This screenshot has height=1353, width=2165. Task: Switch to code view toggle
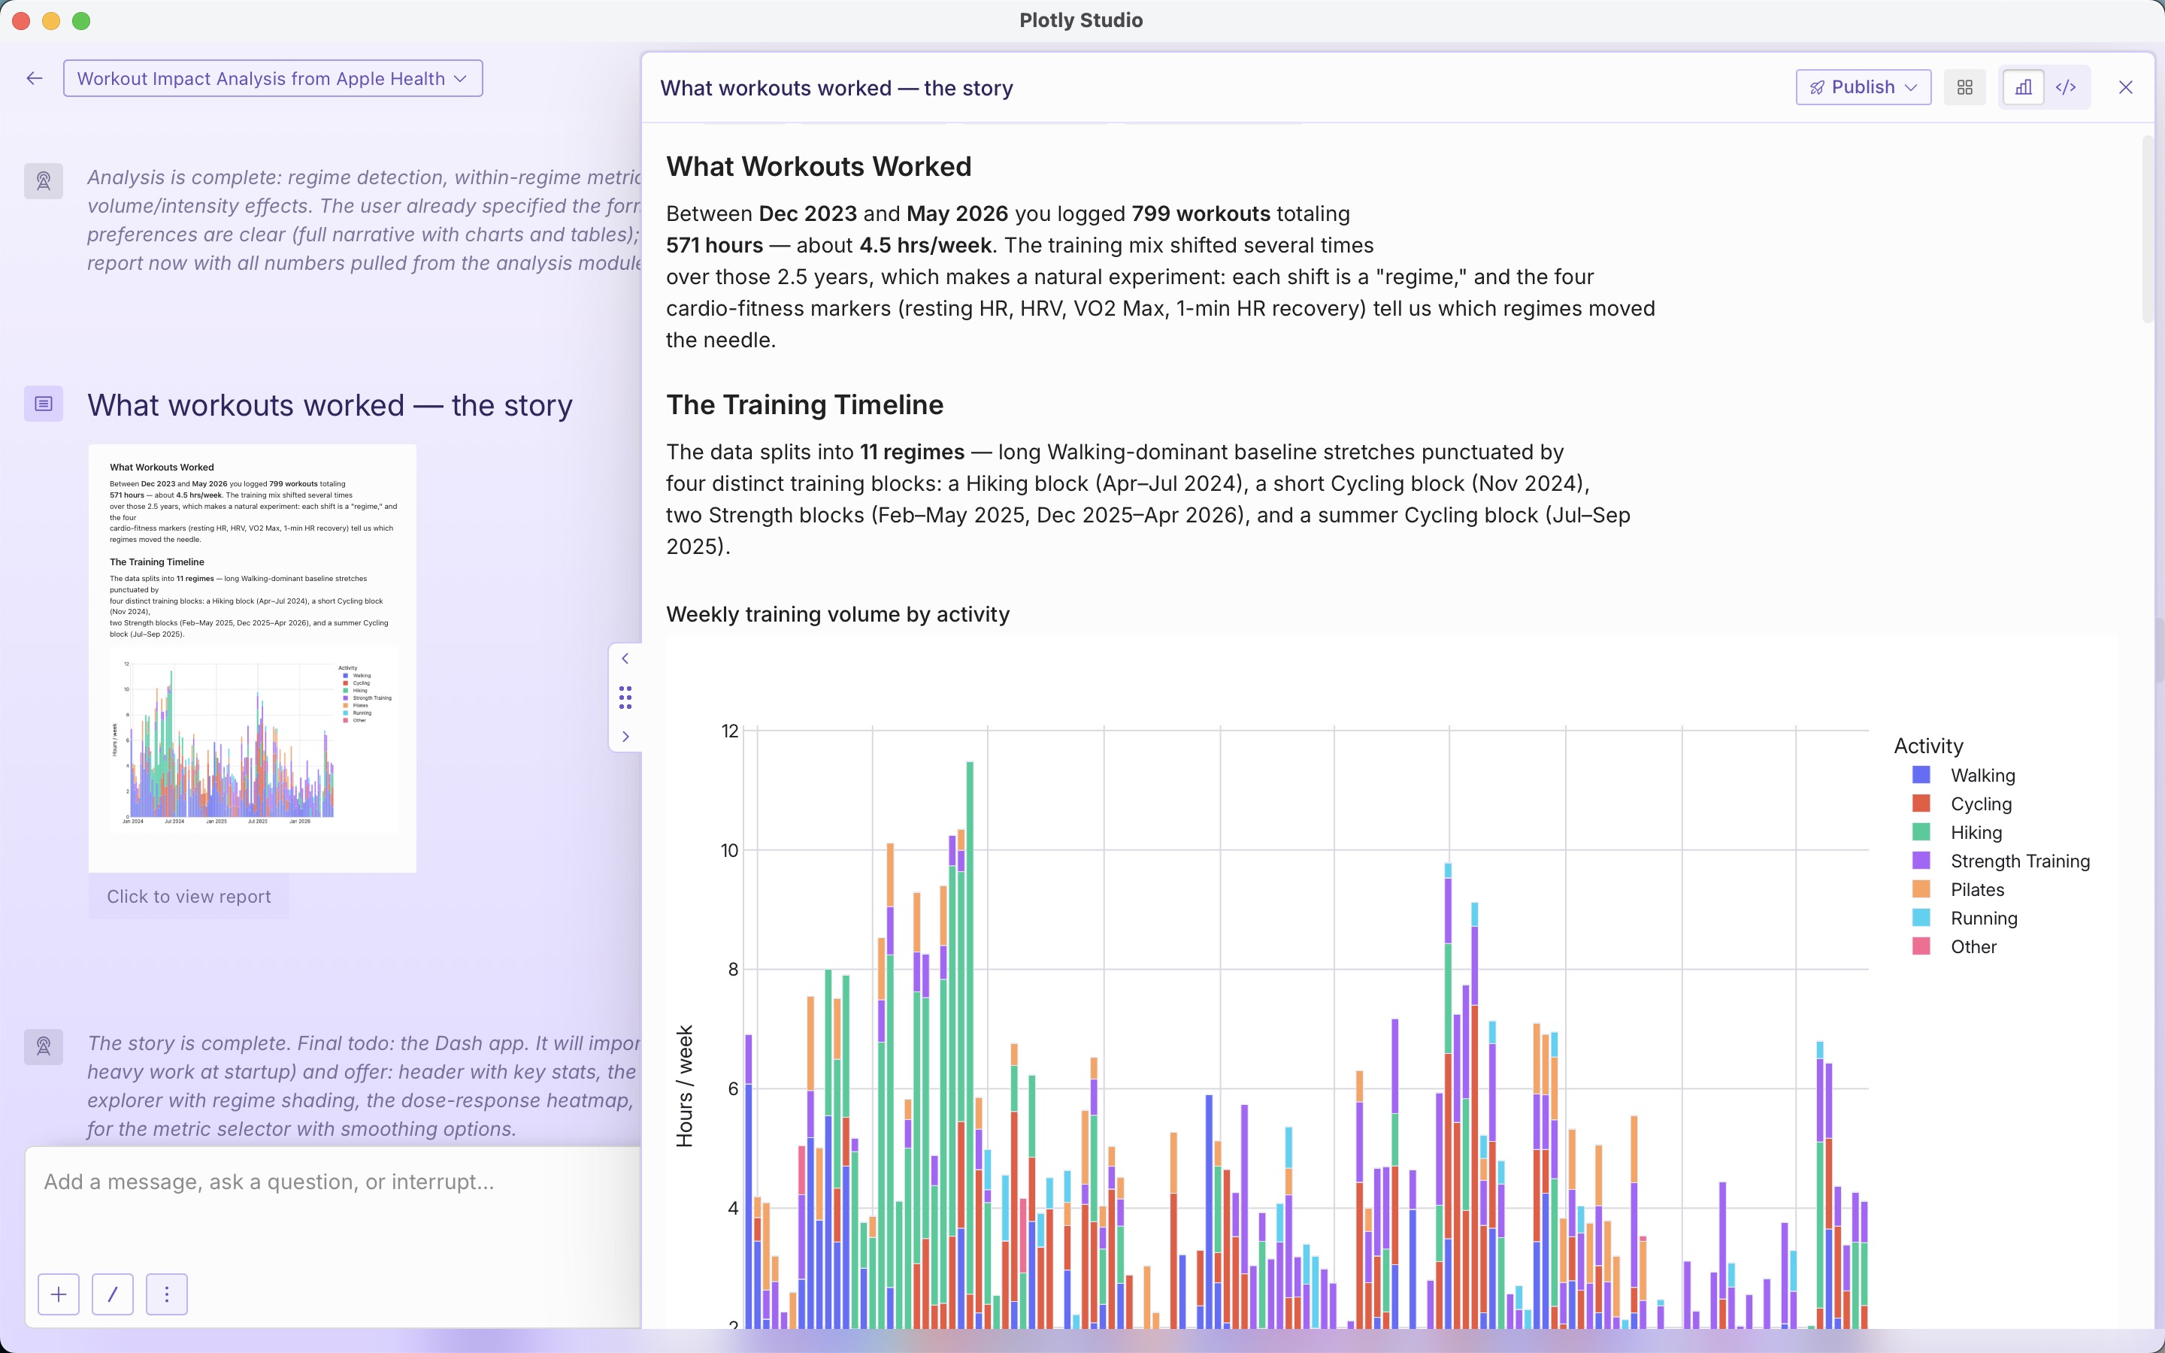[x=2066, y=88]
